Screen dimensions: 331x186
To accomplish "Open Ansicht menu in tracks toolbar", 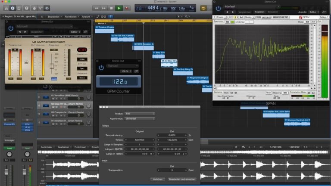I will click(x=87, y=16).
